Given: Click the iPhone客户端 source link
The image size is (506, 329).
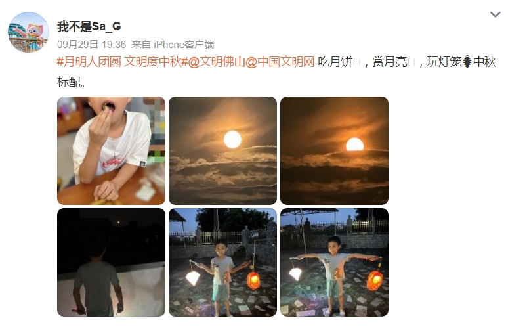Looking at the screenshot, I should 184,44.
